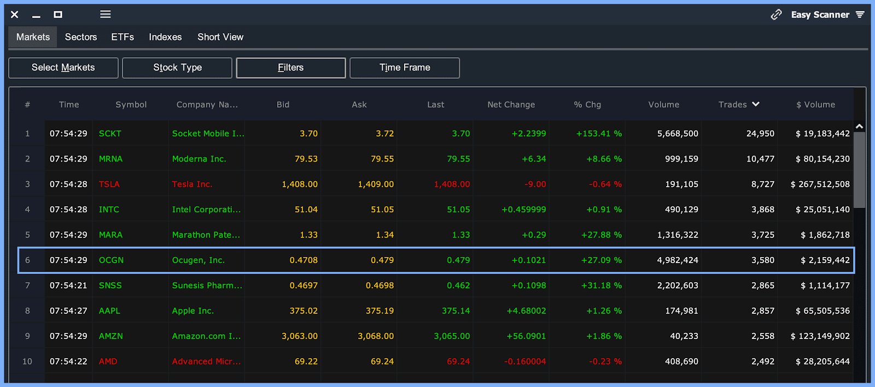Click the +27.88 % change cell
875x387 pixels.
(x=602, y=235)
